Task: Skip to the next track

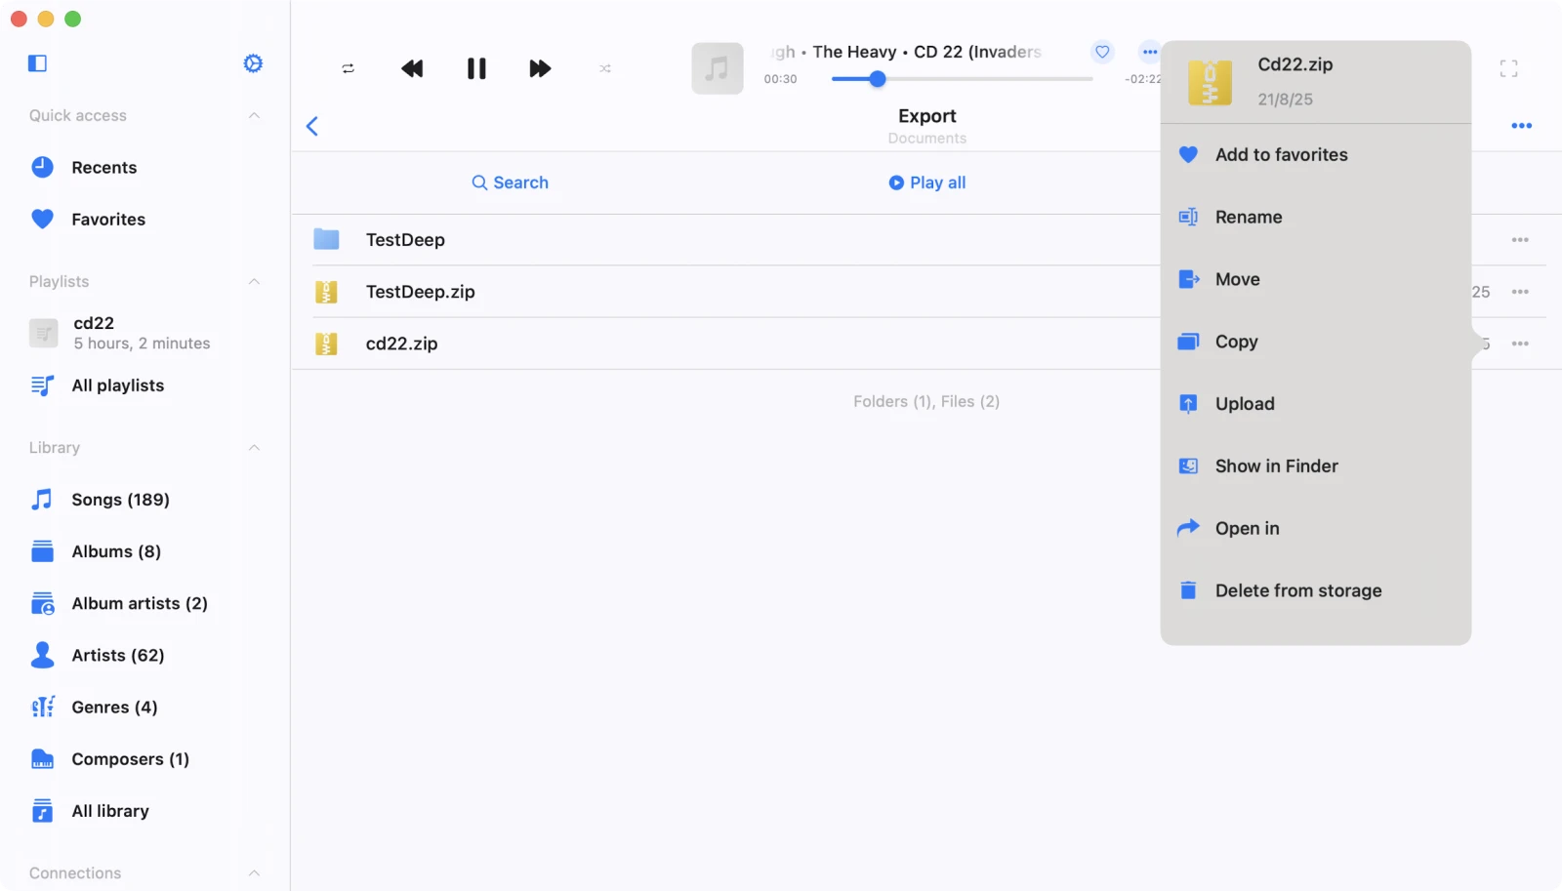Action: point(540,68)
